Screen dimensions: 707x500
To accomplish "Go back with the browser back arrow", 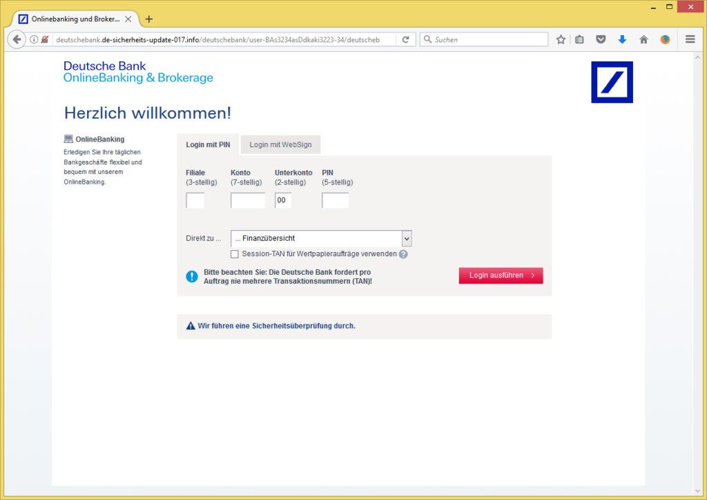I will 17,39.
